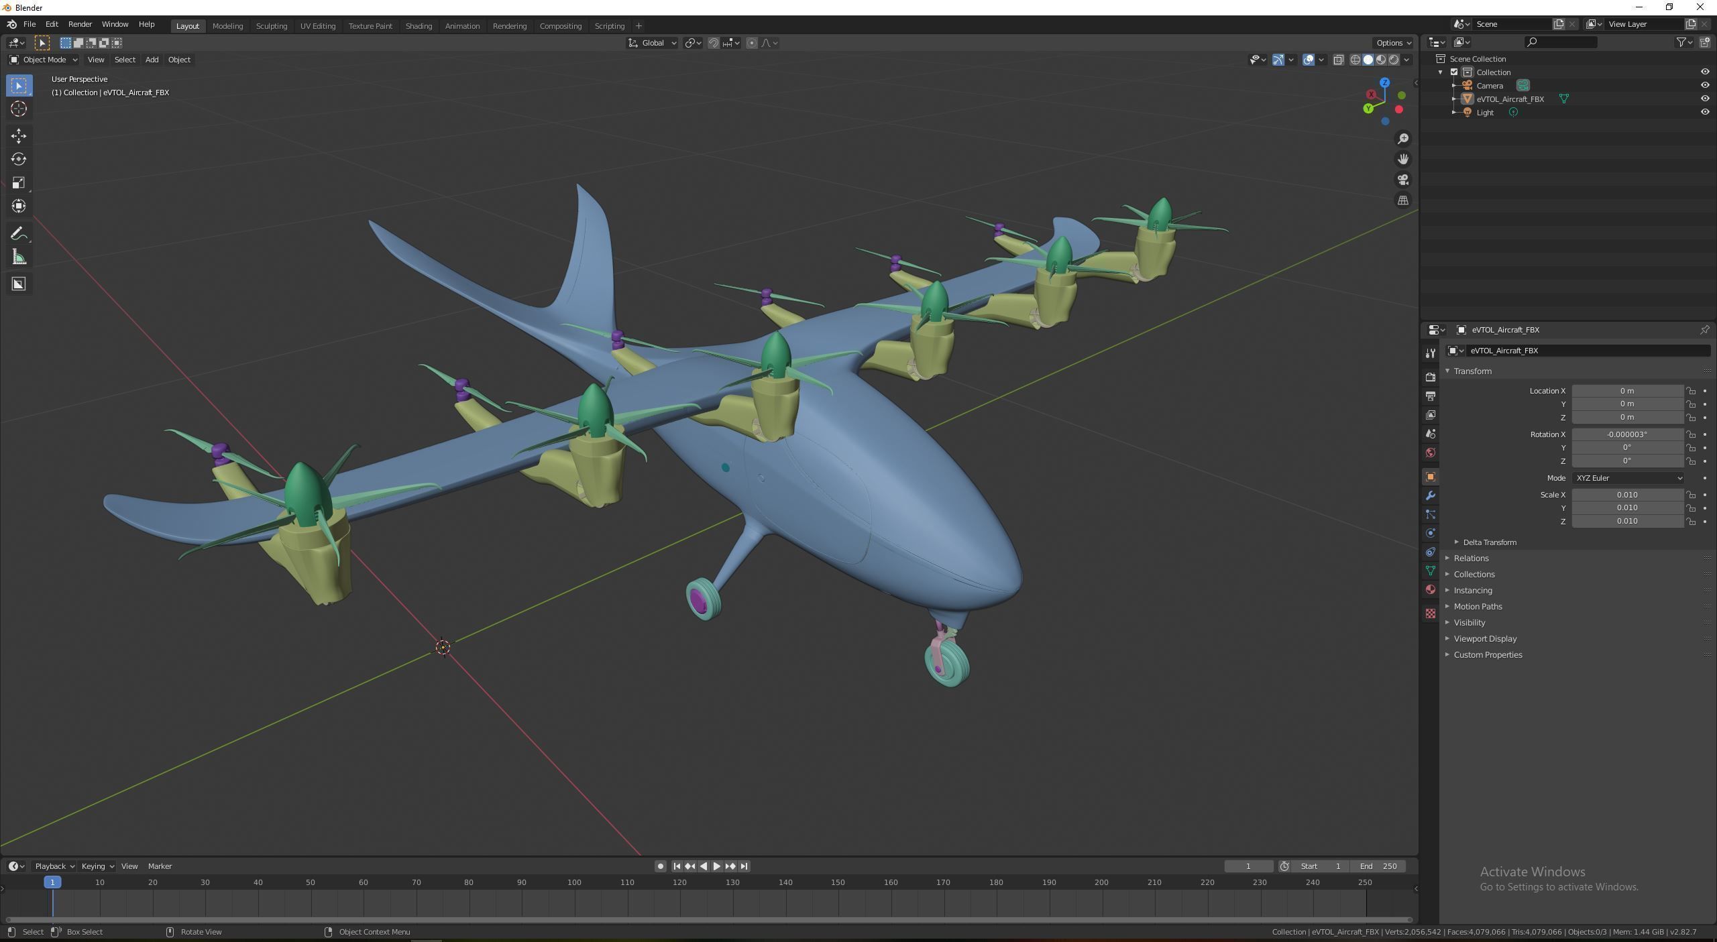Uncheck the Collection exclude checkbox
1717x942 pixels.
point(1454,72)
